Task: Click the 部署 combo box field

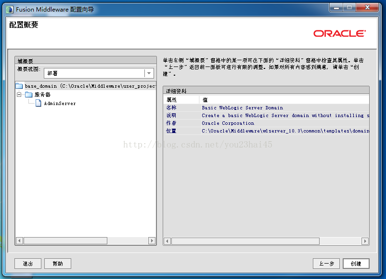Action: click(x=99, y=73)
